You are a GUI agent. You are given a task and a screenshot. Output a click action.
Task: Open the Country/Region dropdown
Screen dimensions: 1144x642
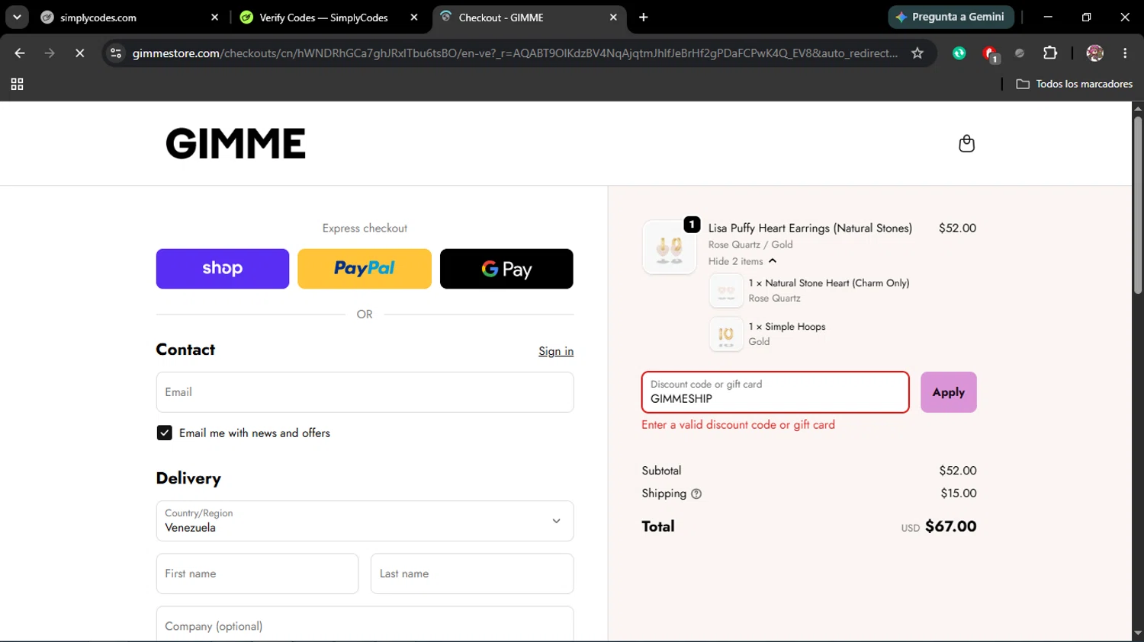click(365, 521)
